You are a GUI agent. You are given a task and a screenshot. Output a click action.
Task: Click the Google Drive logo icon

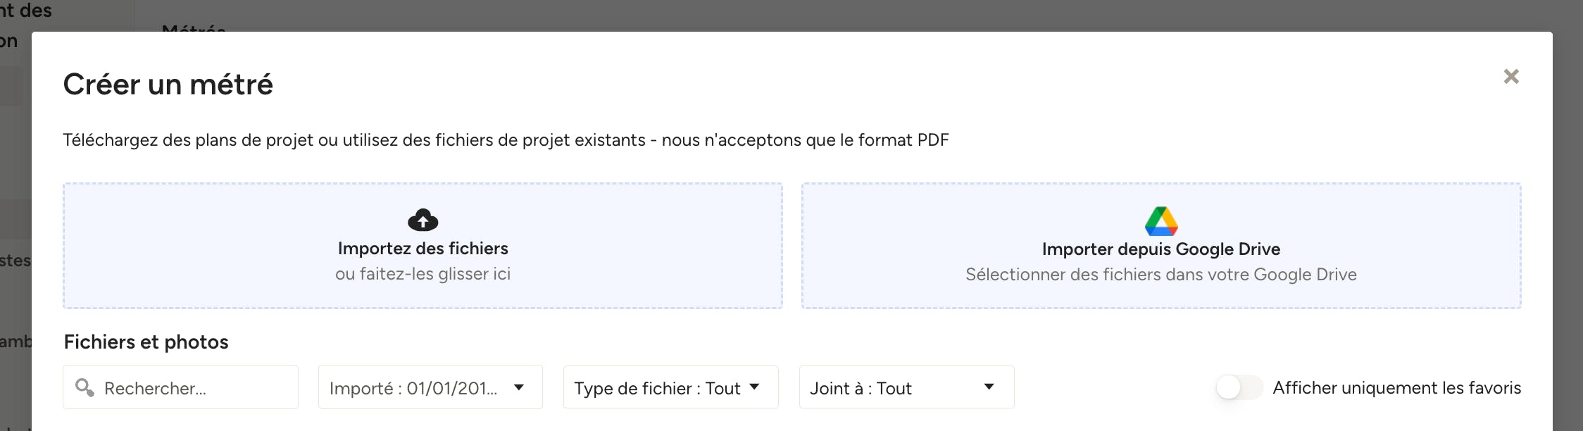[1161, 220]
